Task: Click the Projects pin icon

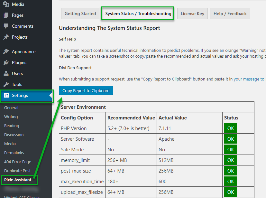Action: 6,37
